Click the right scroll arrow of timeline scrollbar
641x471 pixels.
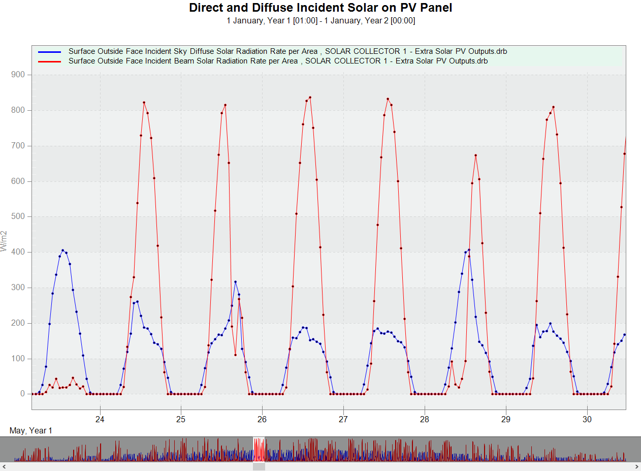[636, 466]
